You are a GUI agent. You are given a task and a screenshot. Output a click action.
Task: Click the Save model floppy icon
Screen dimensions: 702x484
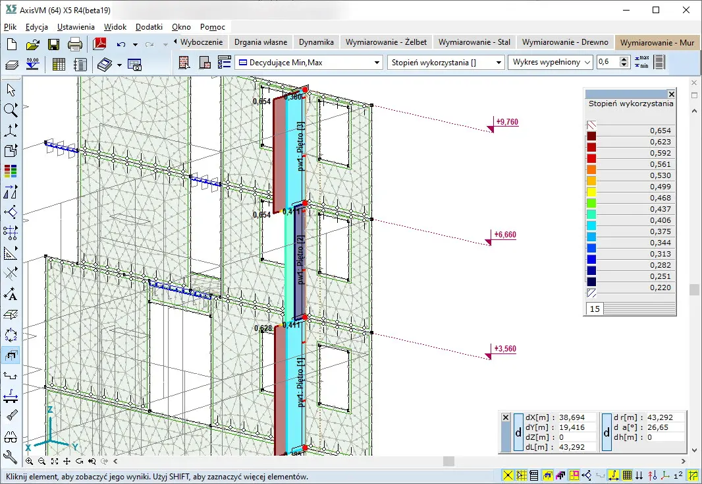[54, 44]
